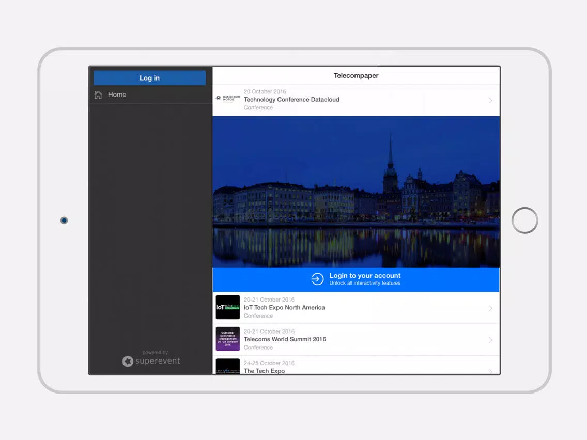This screenshot has height=440, width=587.
Task: Expand chevron on the IoT Tech Expo row
Action: (490, 308)
